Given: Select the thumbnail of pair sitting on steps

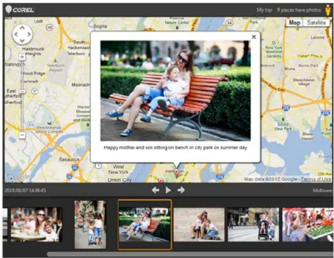Looking at the screenshot, I should tap(199, 225).
